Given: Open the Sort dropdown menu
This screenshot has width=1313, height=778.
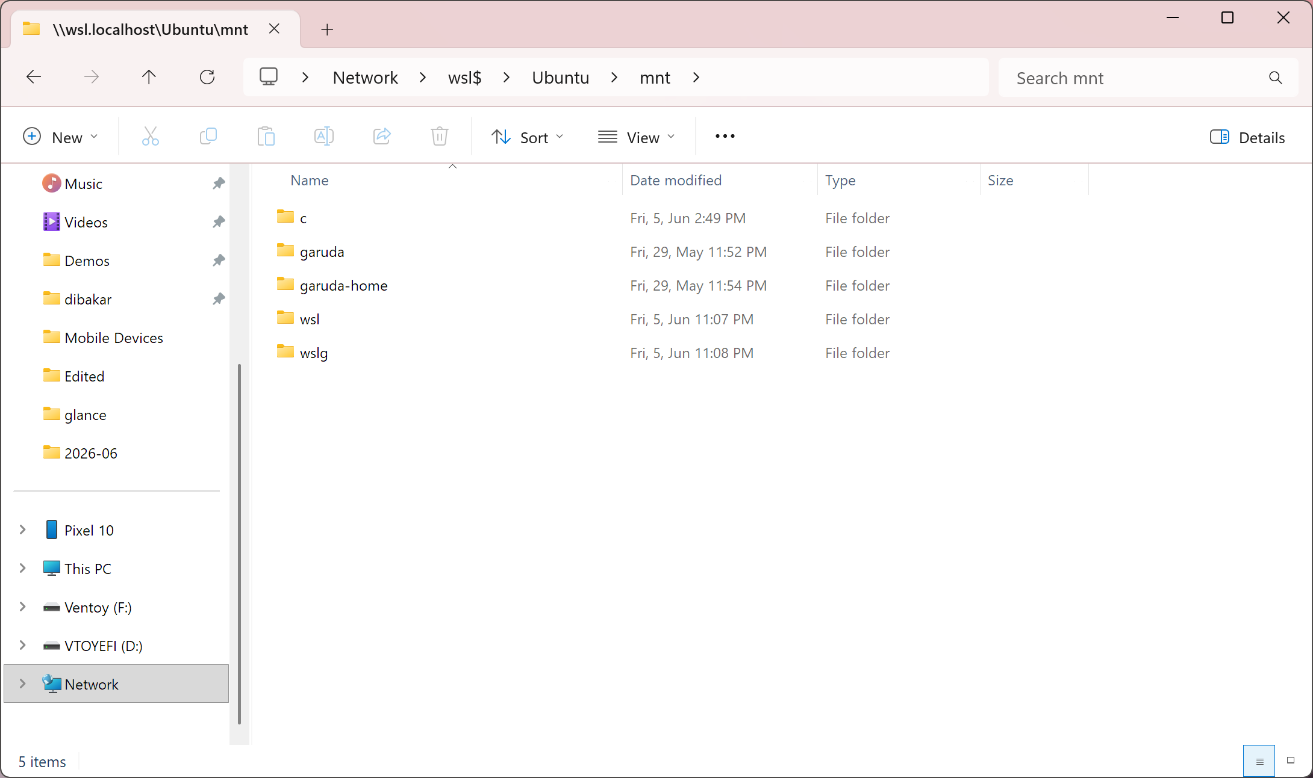Looking at the screenshot, I should tap(527, 137).
